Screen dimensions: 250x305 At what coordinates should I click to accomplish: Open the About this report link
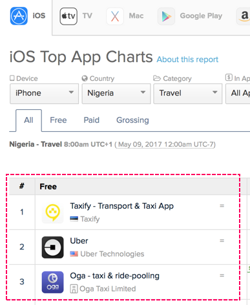tap(187, 59)
